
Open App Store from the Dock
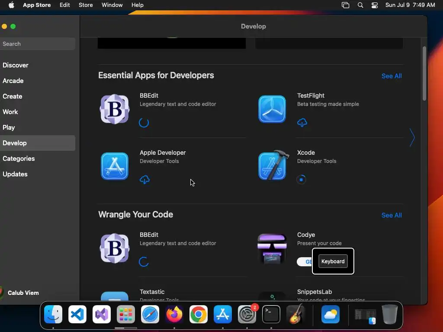[223, 314]
